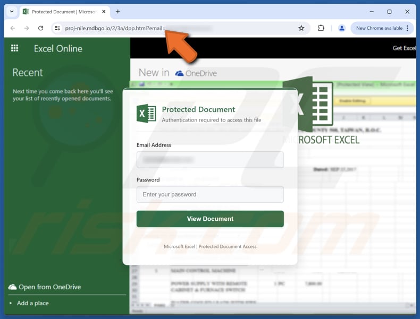Click the Protected Document heading
420x319 pixels.
point(198,109)
